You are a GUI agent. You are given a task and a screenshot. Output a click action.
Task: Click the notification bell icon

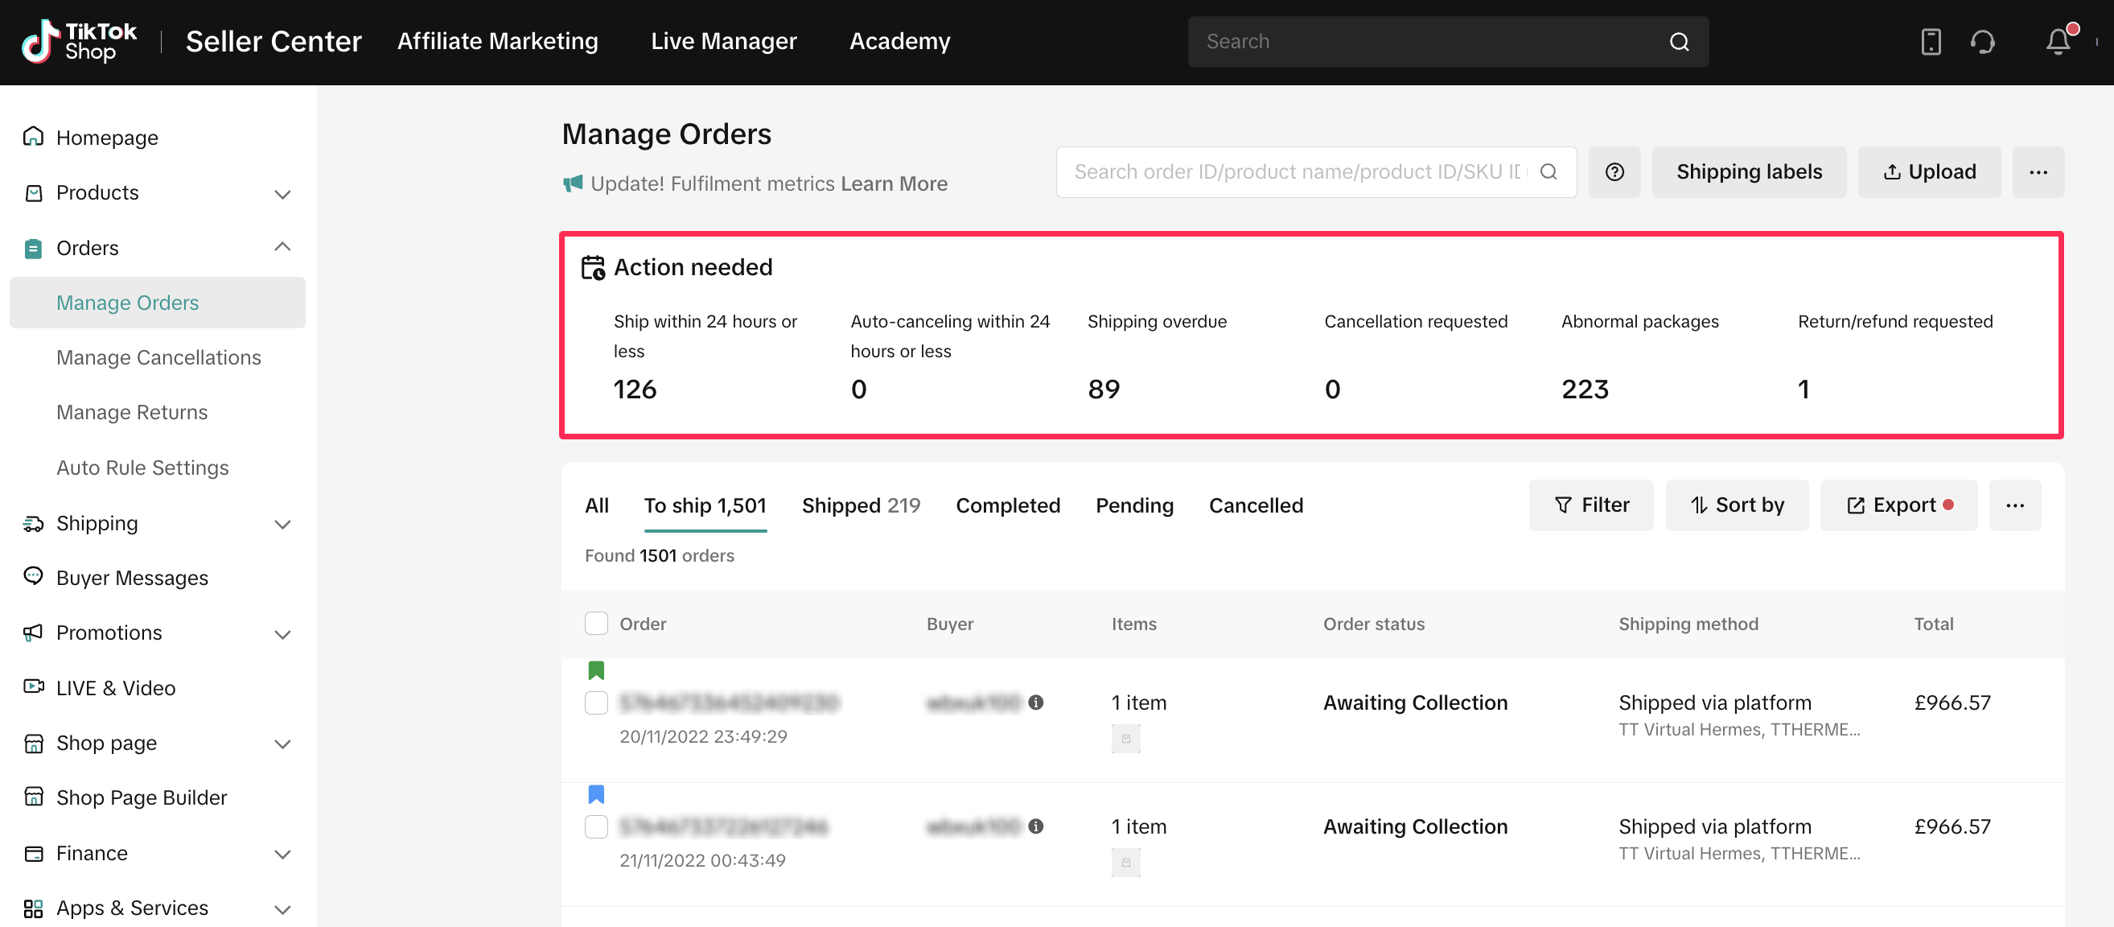click(2058, 41)
